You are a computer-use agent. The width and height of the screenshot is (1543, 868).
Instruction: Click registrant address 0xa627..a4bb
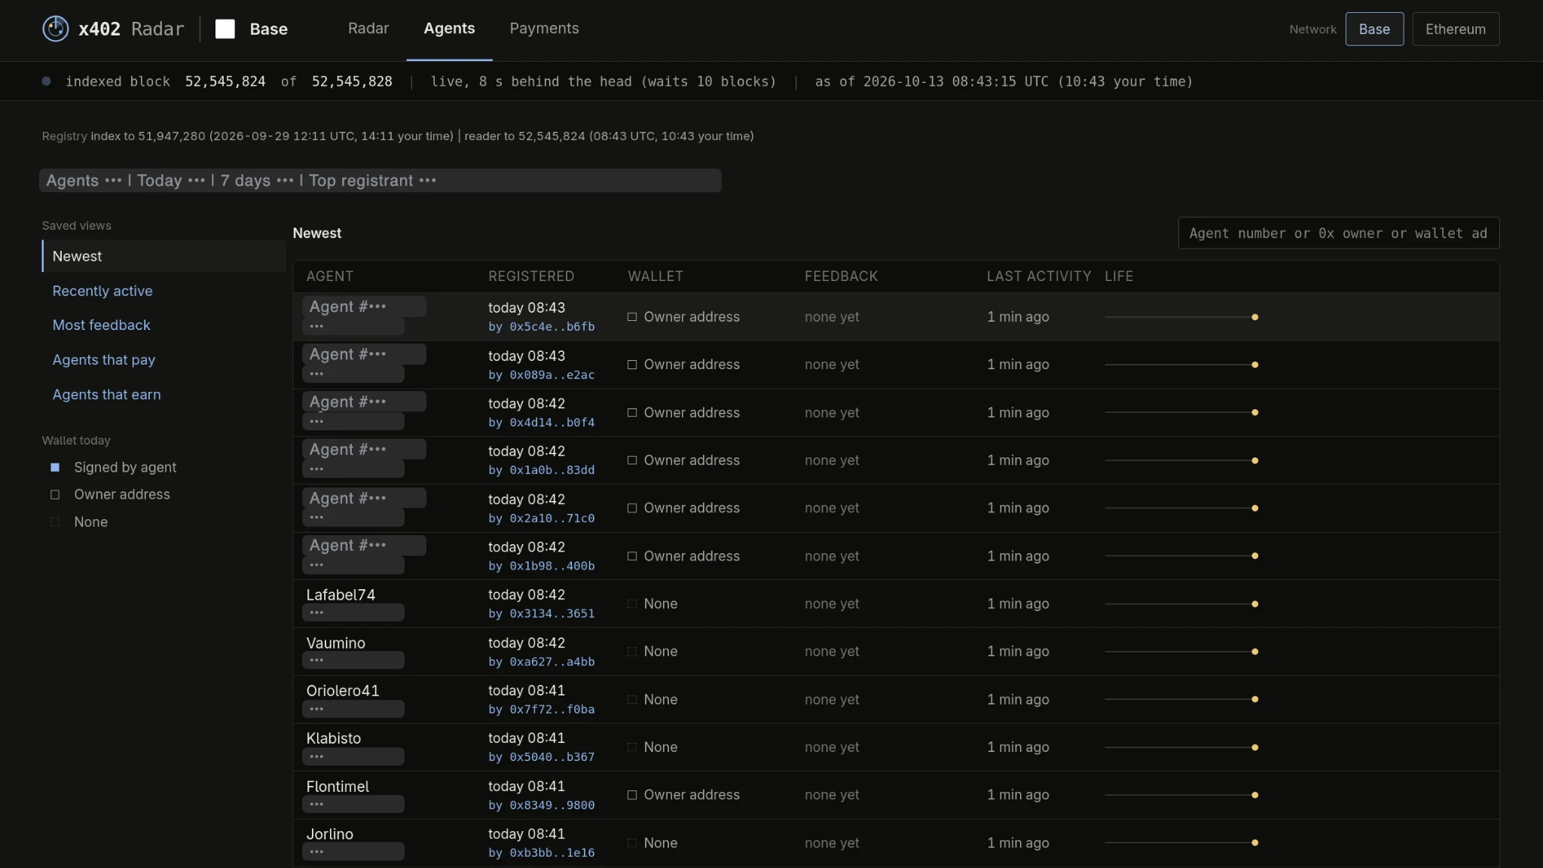tap(552, 662)
